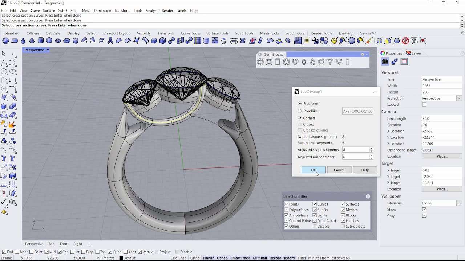Click the camera viewport properties icon
This screenshot has width=465, height=261.
point(385,62)
